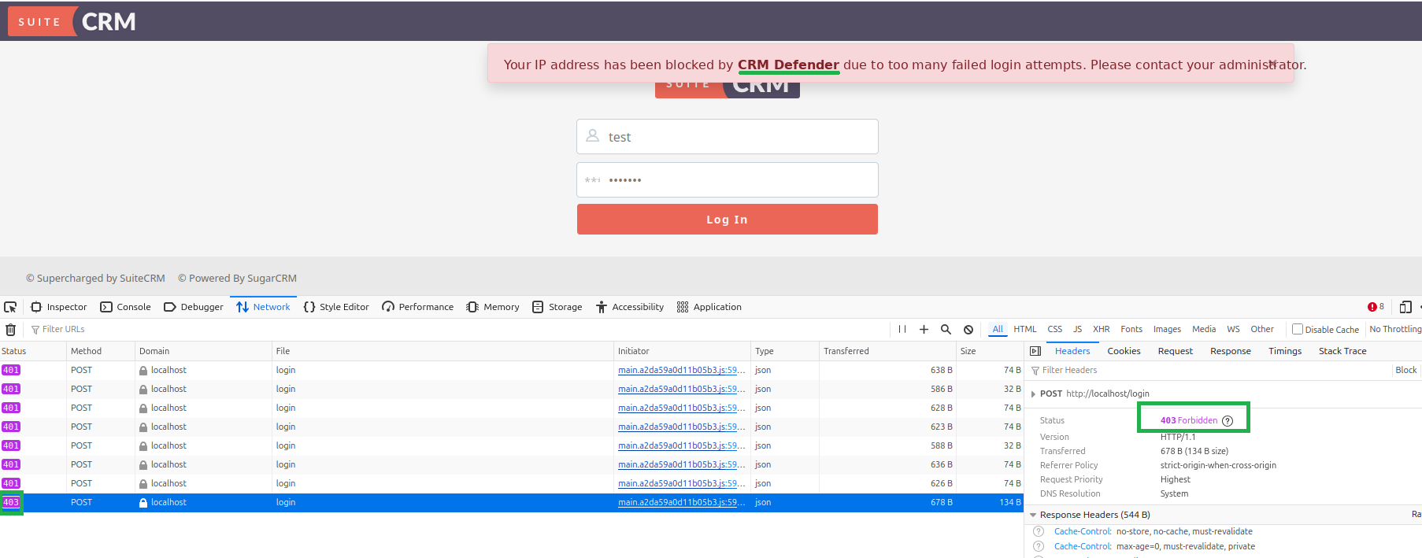This screenshot has height=558, width=1422.
Task: Enable the Disable Cache checkbox
Action: tap(1298, 330)
